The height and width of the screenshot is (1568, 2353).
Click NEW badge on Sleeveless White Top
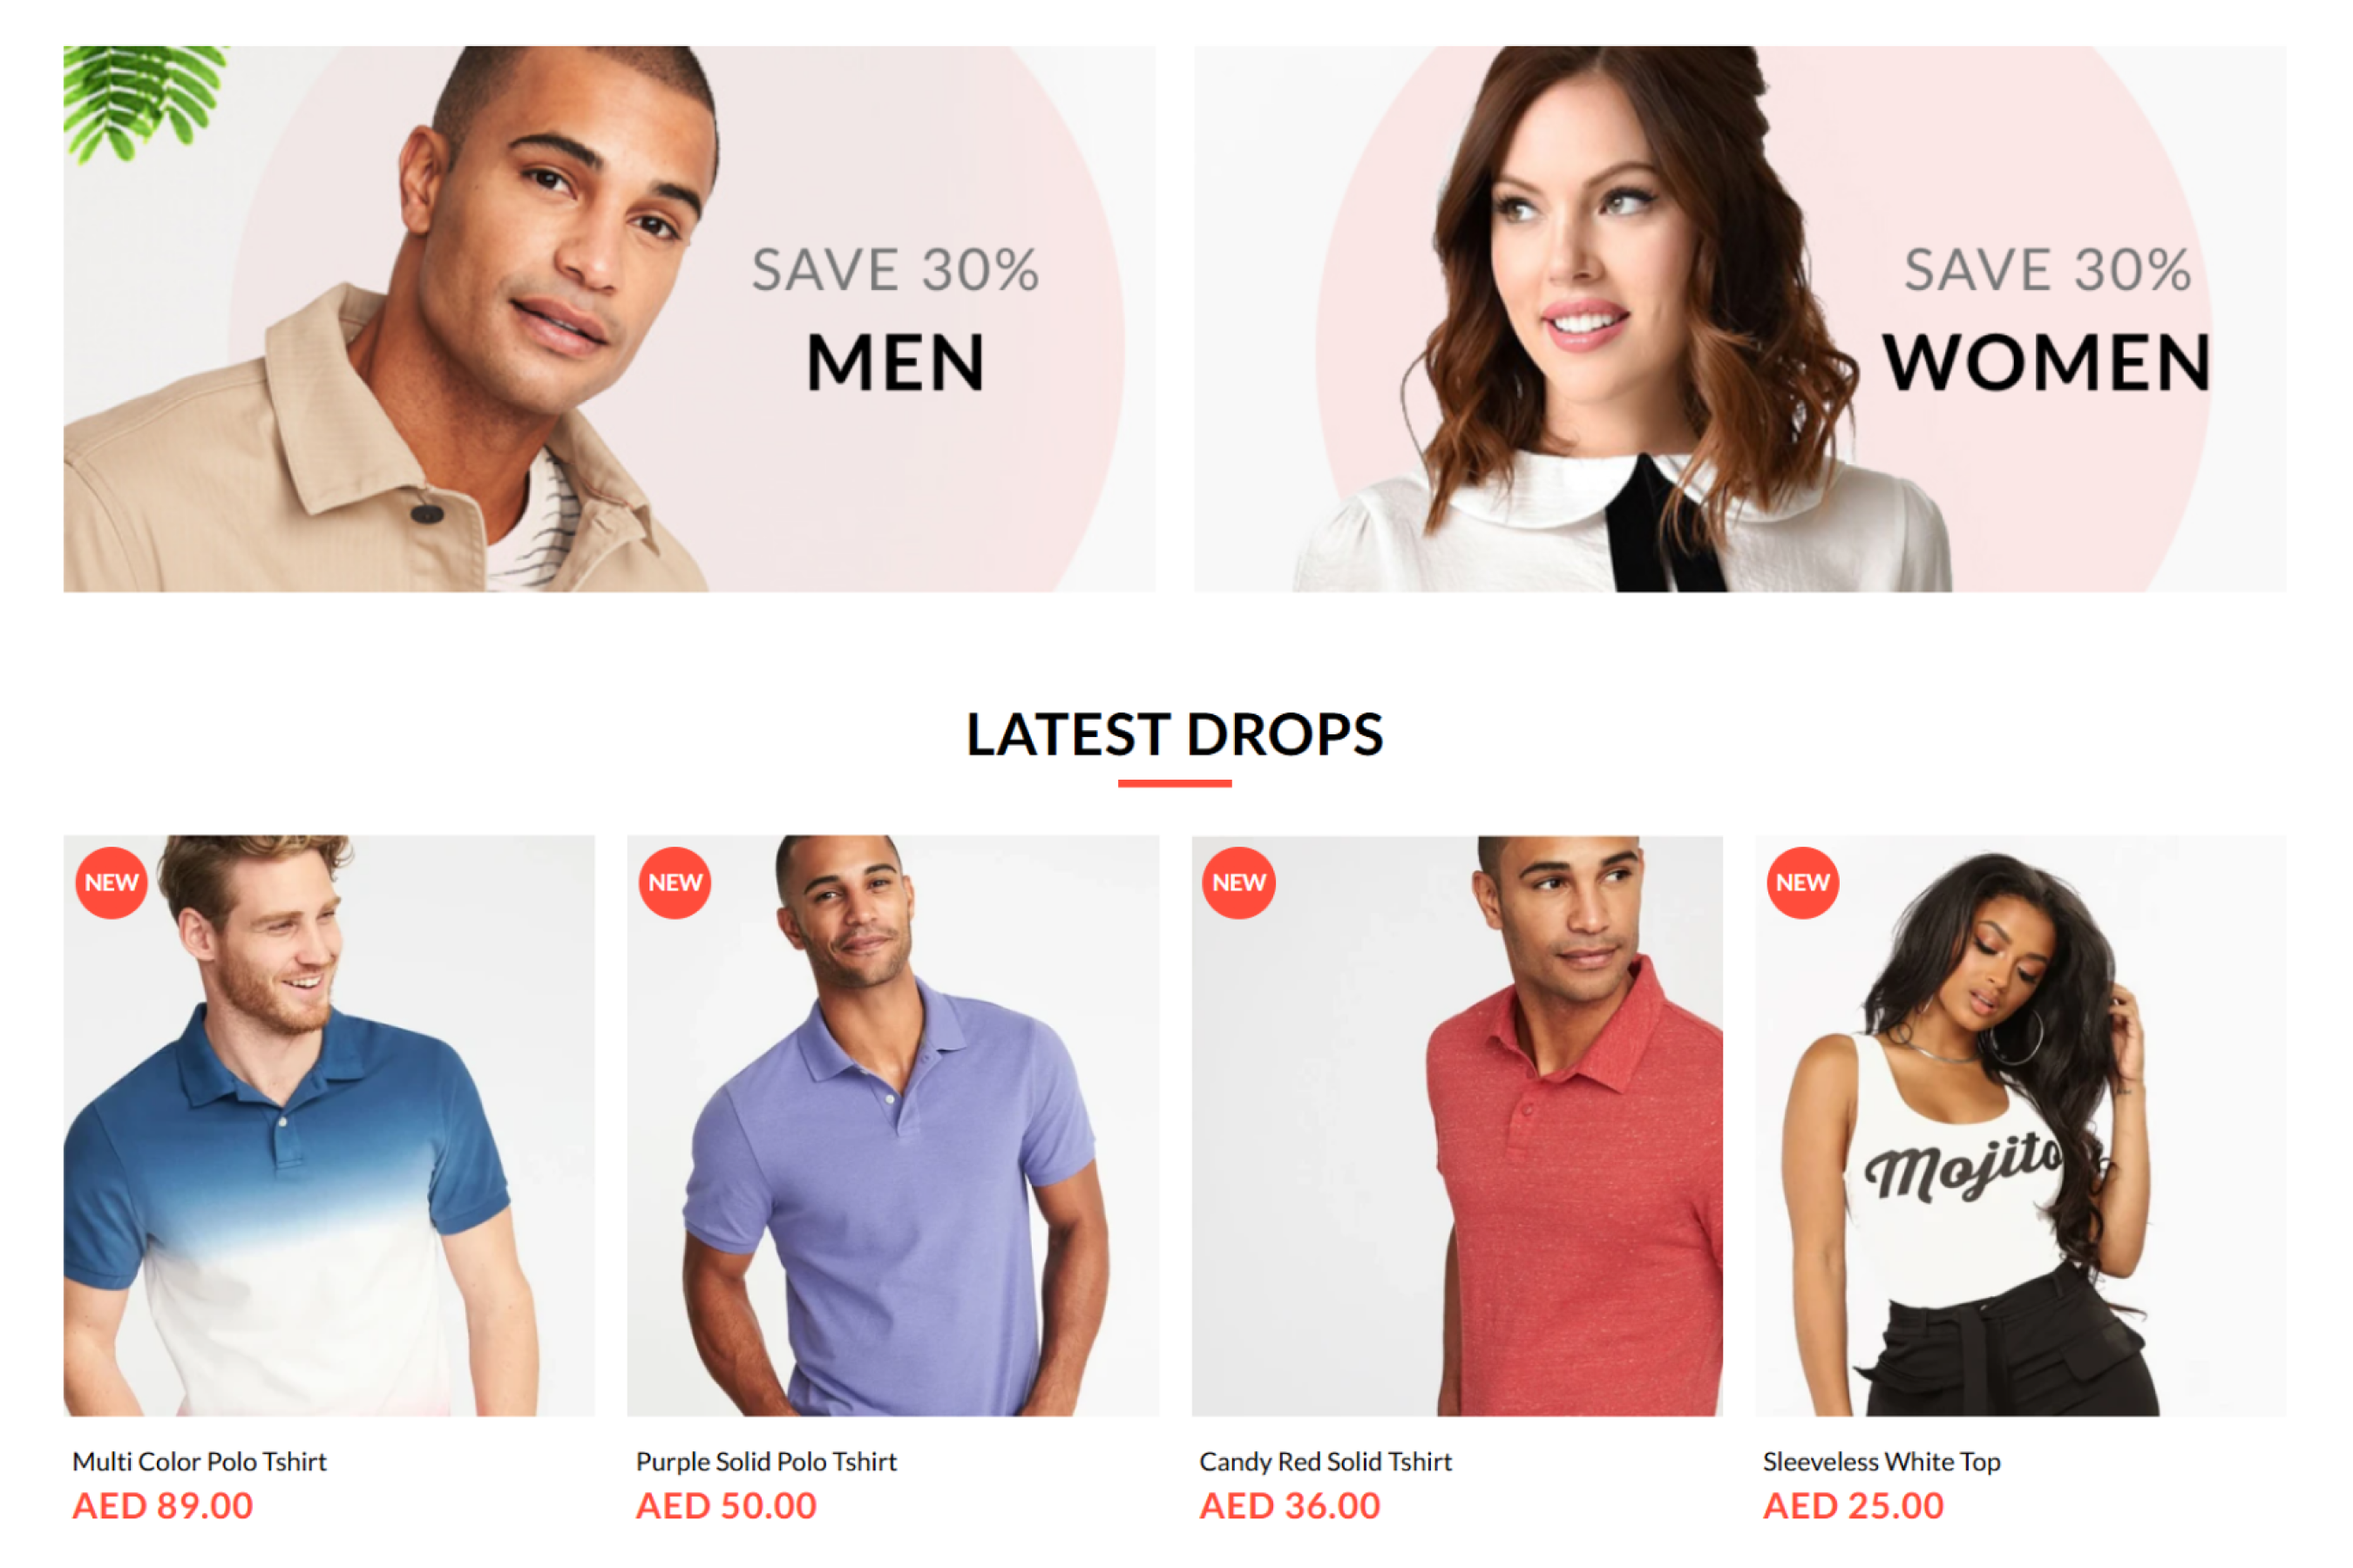[x=1803, y=883]
